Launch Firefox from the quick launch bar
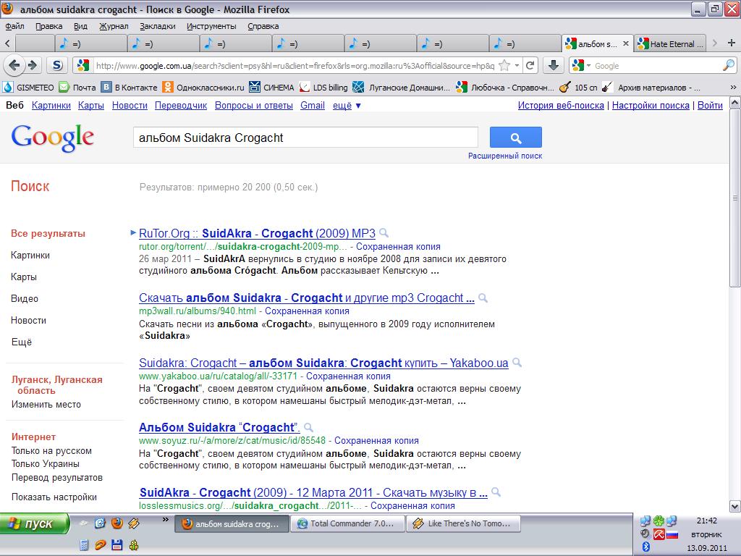This screenshot has height=556, width=741. pyautogui.click(x=117, y=523)
